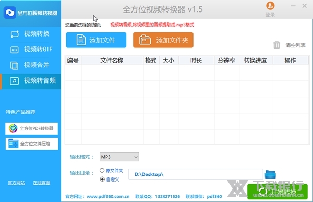The image size is (313, 202).
Task: Click the 清空列表 clear list text
Action: 295,45
